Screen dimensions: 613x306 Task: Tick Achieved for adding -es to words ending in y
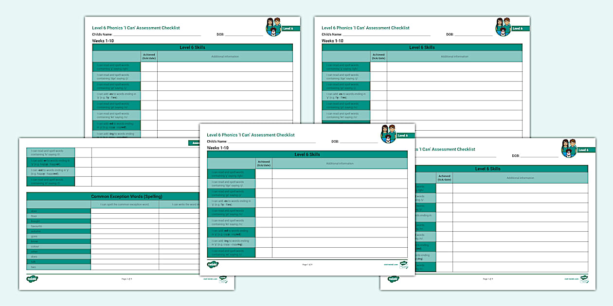(264, 203)
